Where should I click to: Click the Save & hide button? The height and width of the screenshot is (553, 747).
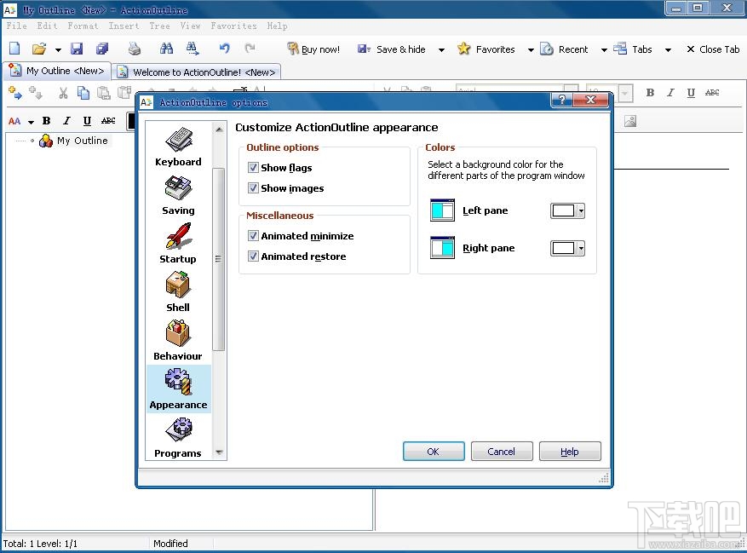392,49
